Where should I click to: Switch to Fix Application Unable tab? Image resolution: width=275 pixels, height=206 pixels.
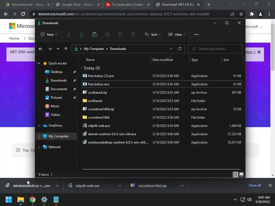pyautogui.click(x=128, y=5)
